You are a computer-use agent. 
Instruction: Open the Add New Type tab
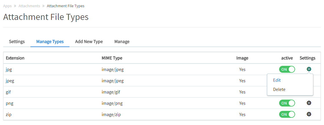coord(89,42)
